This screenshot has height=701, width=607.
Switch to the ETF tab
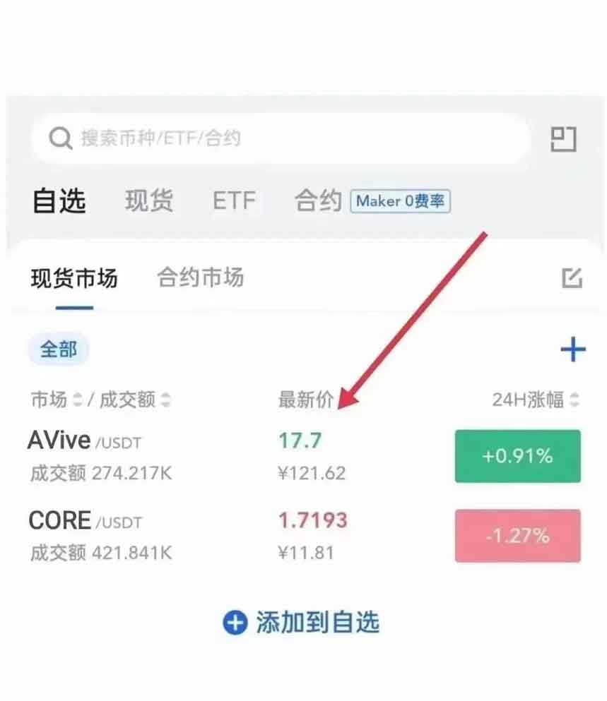click(x=234, y=200)
